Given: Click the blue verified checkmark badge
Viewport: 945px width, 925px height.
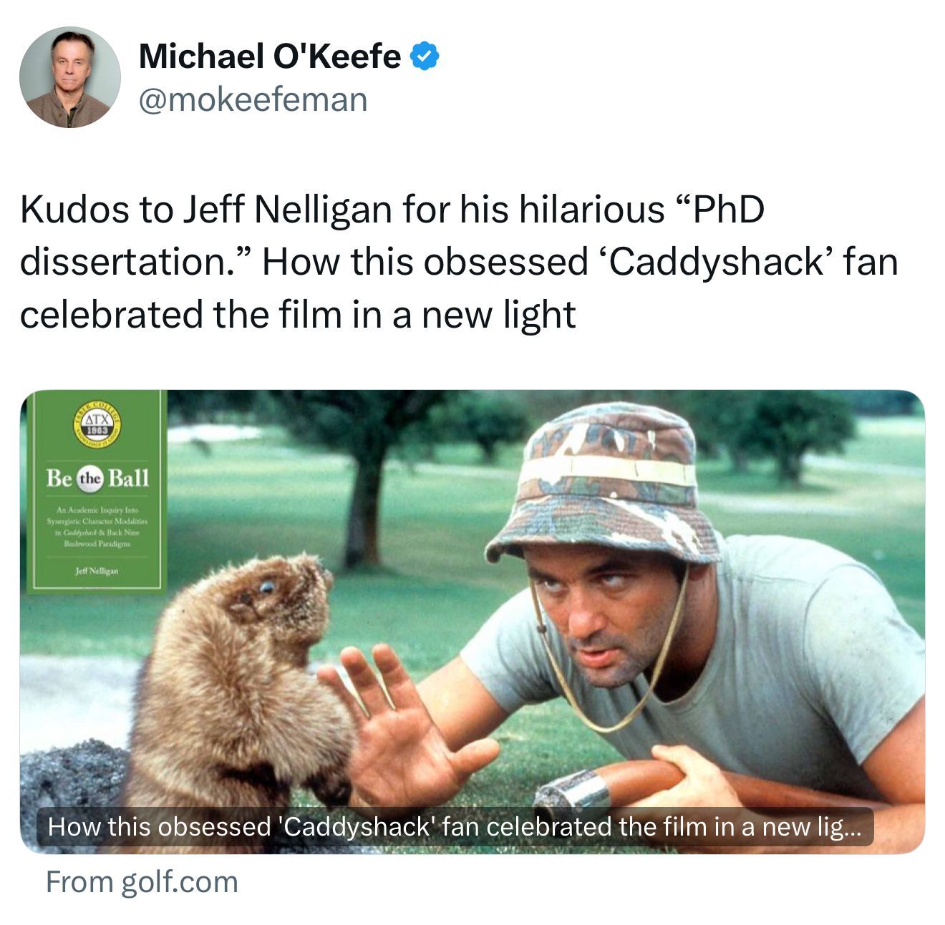Looking at the screenshot, I should tap(424, 57).
